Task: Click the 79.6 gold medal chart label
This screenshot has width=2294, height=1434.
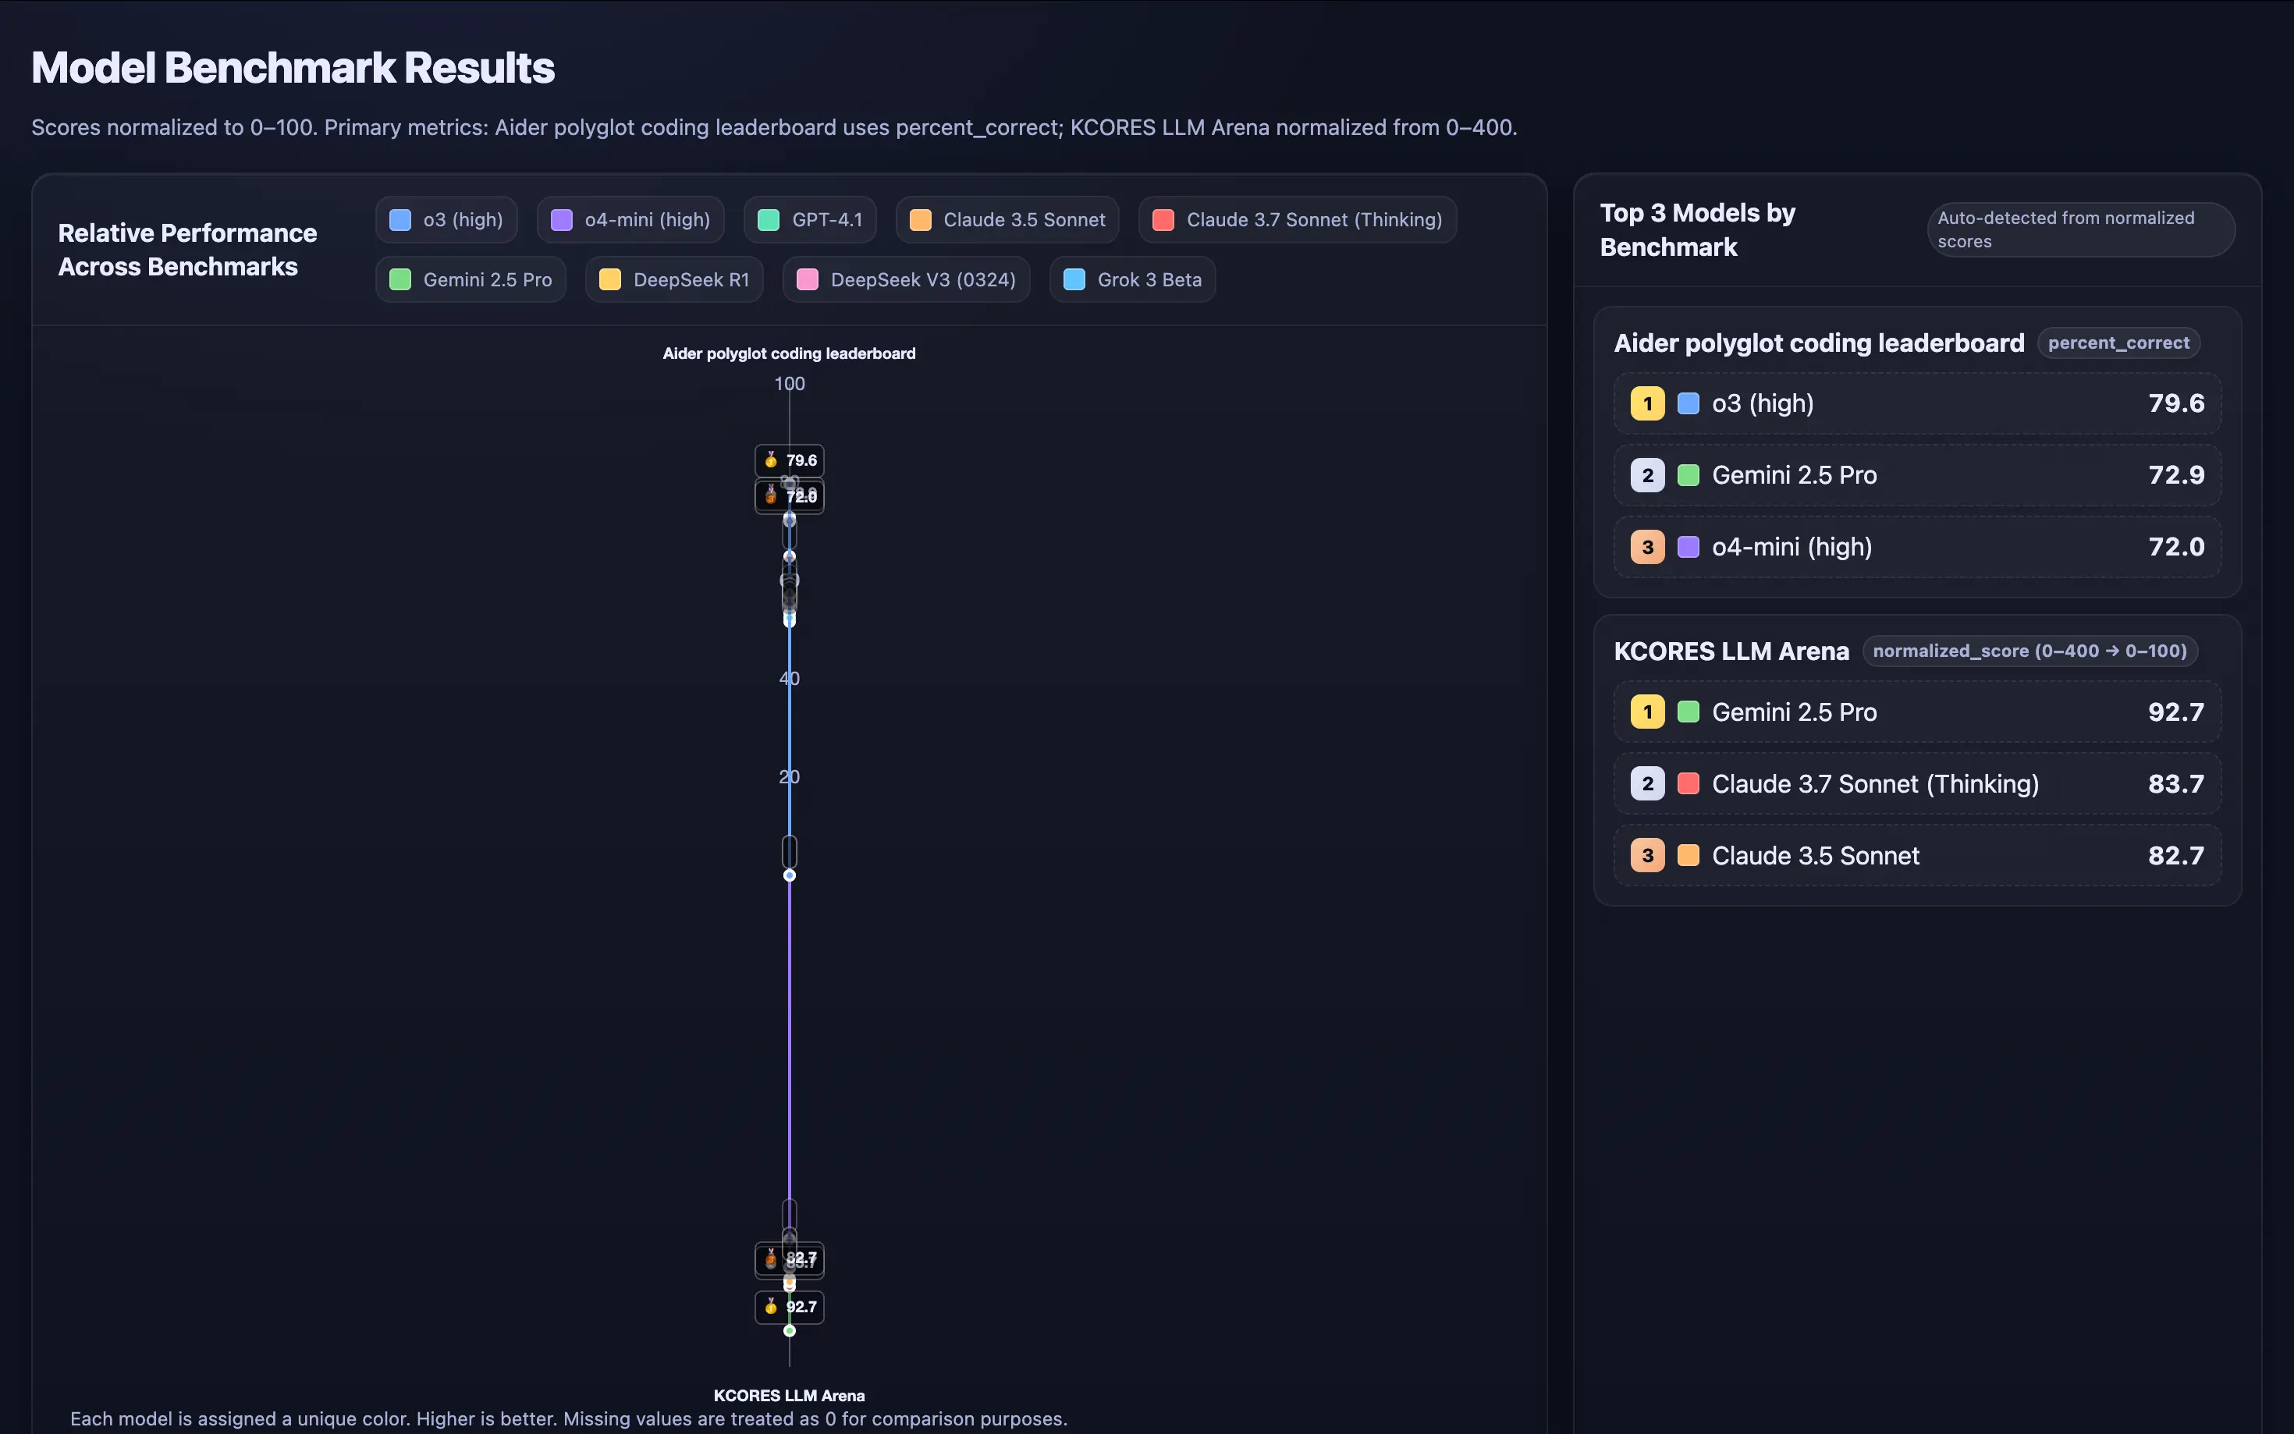Action: point(789,461)
